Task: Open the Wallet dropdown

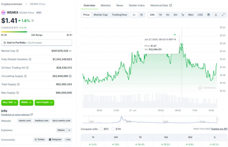Action: tap(26, 103)
